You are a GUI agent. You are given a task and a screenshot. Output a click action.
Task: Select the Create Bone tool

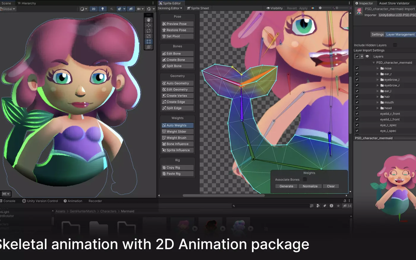pos(177,60)
